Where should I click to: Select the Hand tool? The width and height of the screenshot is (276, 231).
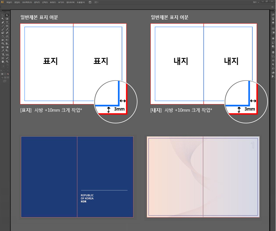click(x=3, y=62)
